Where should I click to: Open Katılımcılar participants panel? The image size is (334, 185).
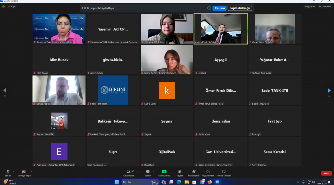click(x=128, y=173)
